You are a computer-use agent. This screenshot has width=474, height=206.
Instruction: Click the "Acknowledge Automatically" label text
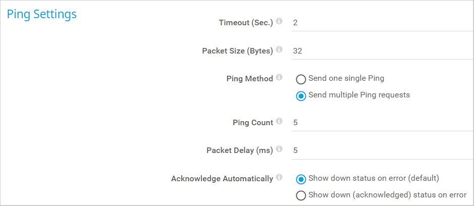click(222, 179)
